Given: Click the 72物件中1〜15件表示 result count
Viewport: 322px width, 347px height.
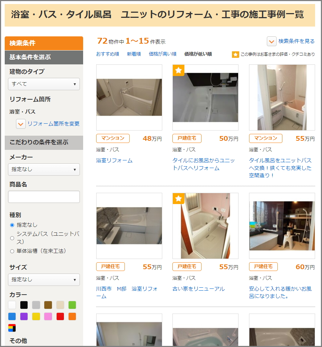Looking at the screenshot, I should [131, 41].
